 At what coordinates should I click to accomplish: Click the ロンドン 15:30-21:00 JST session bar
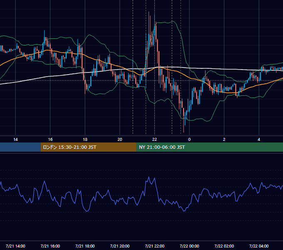point(88,147)
